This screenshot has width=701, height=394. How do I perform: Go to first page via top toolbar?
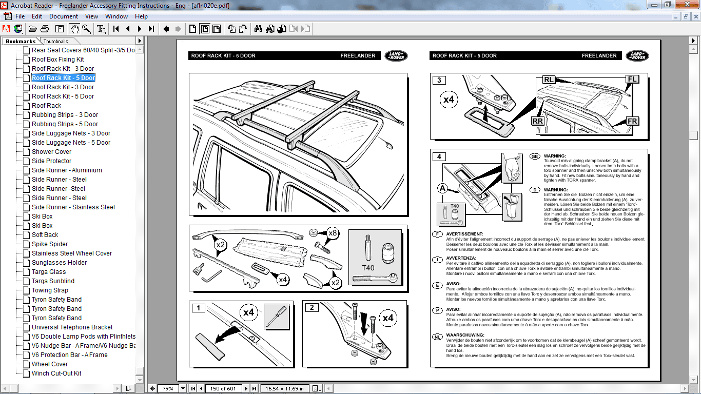[x=116, y=29]
